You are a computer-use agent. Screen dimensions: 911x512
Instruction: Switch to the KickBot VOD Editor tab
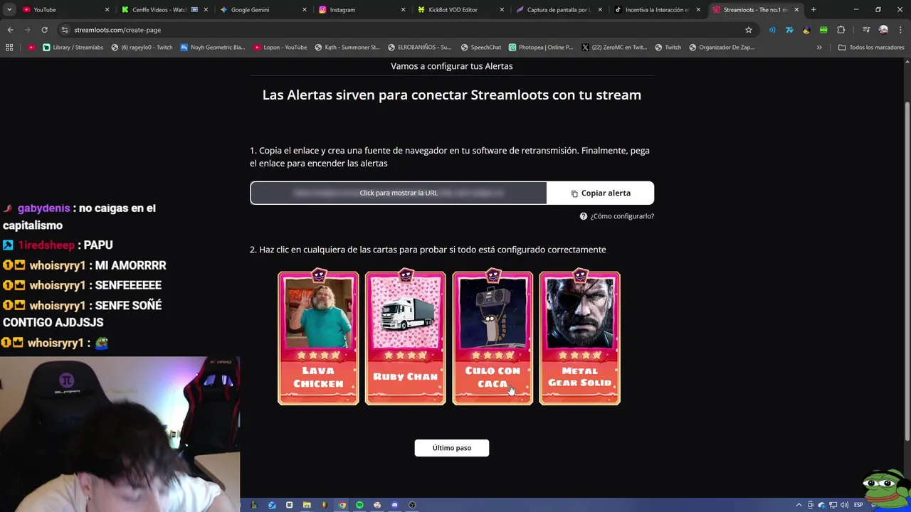pos(459,10)
